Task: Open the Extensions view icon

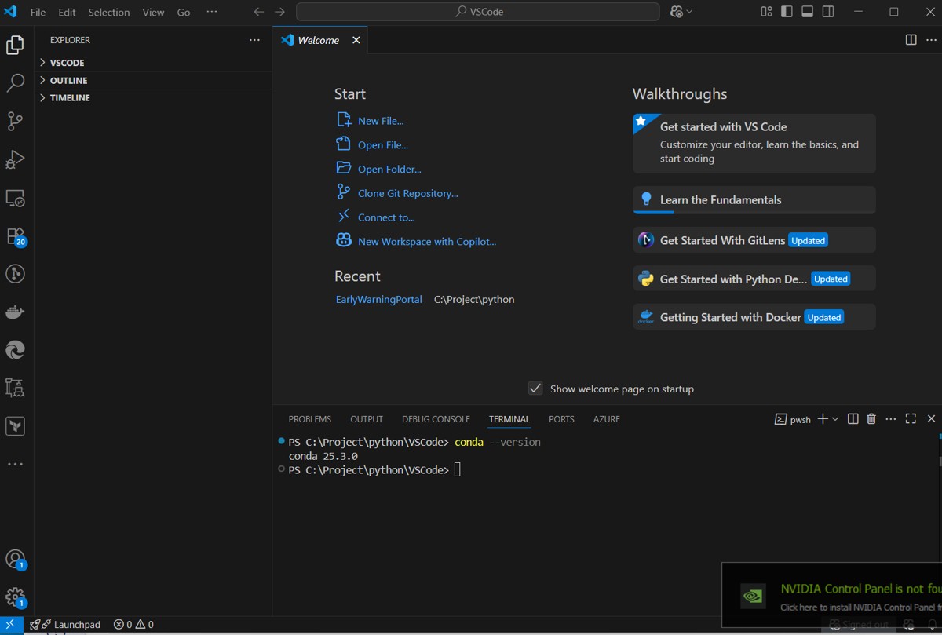Action: pos(15,236)
